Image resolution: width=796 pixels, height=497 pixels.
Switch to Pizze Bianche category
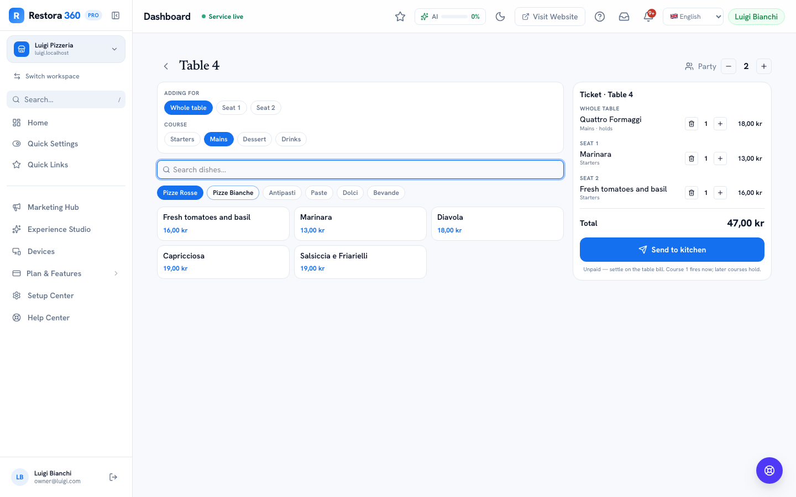pyautogui.click(x=233, y=193)
